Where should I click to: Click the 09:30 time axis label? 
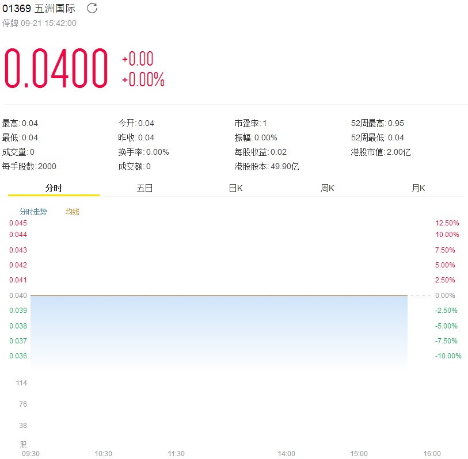point(31,454)
